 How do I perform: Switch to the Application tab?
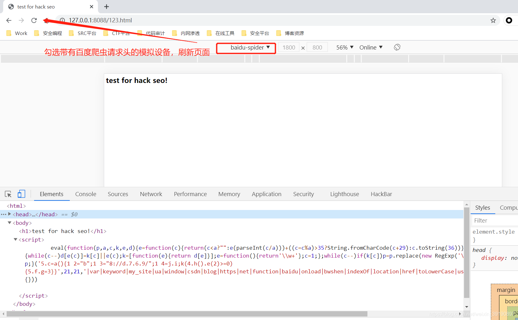click(266, 194)
